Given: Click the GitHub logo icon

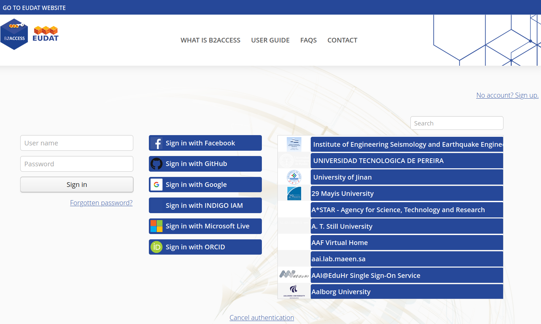Looking at the screenshot, I should [x=157, y=164].
